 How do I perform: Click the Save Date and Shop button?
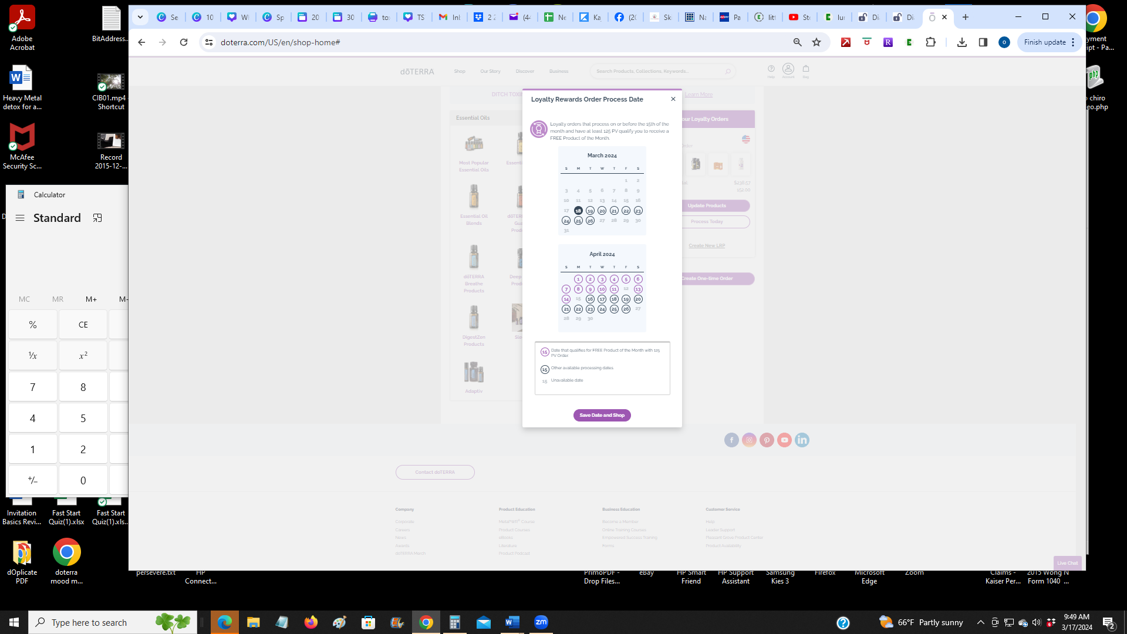click(602, 415)
